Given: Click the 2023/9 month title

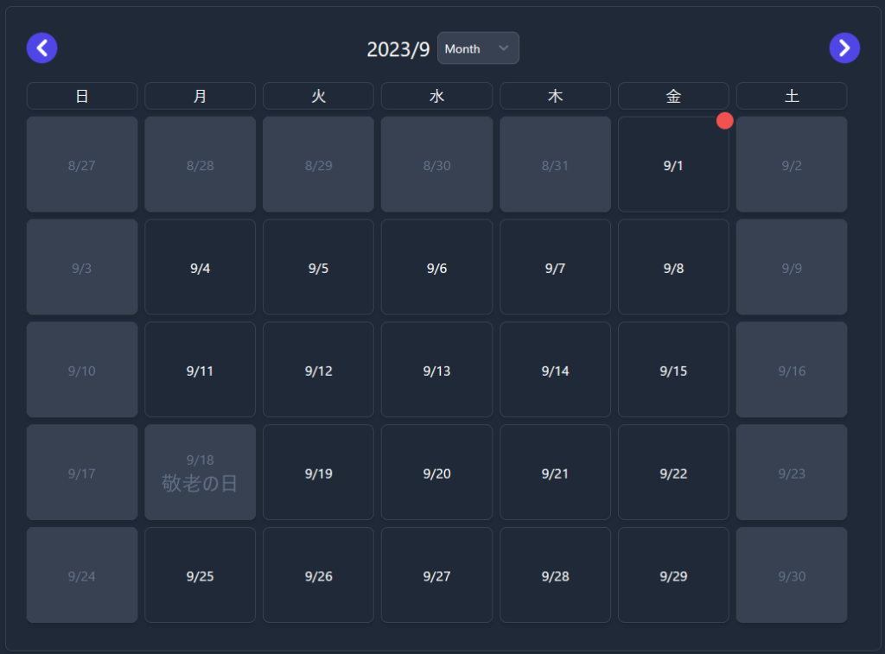Looking at the screenshot, I should [x=398, y=49].
